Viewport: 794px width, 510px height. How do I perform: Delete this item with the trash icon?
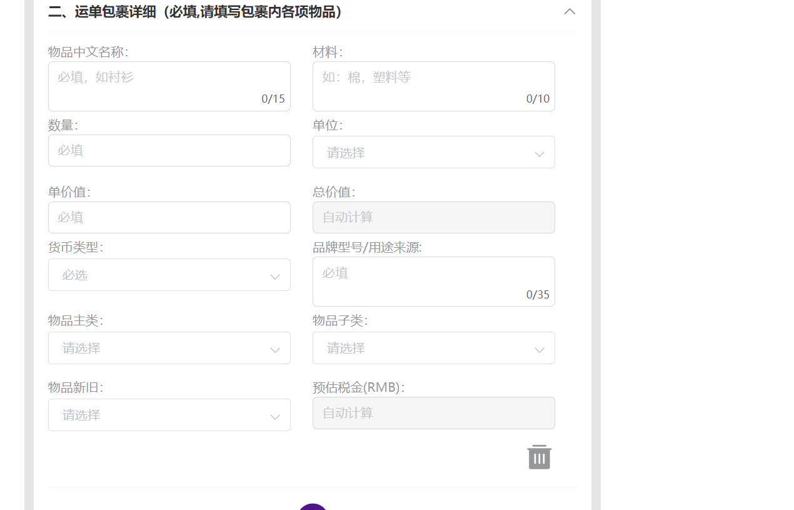click(539, 457)
